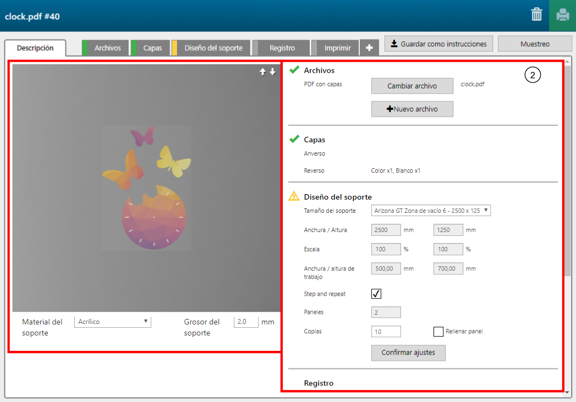The height and width of the screenshot is (402, 576).
Task: Click the up arrow above preview
Action: [263, 72]
